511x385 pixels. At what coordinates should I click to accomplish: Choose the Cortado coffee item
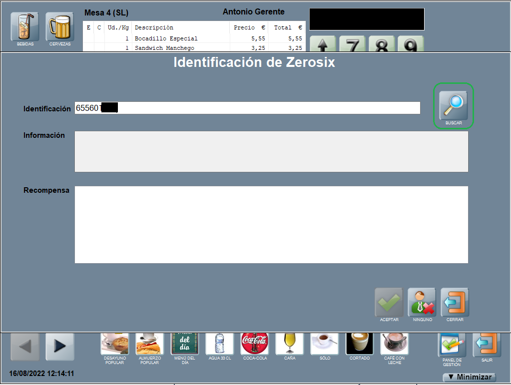[360, 344]
